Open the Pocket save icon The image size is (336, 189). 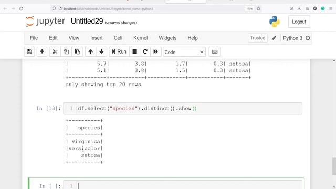pyautogui.click(x=291, y=8)
